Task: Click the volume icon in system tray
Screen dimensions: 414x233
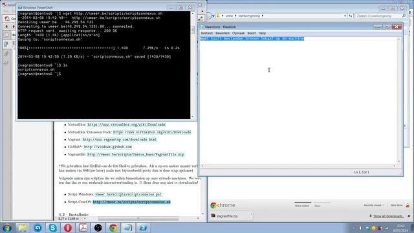Action: (360, 228)
